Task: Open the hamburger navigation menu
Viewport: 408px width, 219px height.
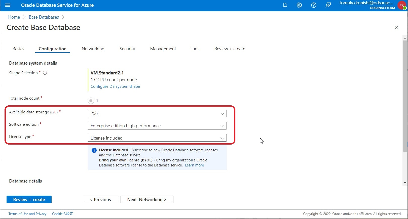Action: [8, 5]
